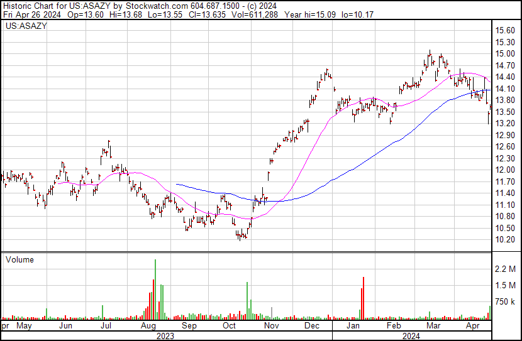Click the 15.60 price axis label

(x=505, y=30)
